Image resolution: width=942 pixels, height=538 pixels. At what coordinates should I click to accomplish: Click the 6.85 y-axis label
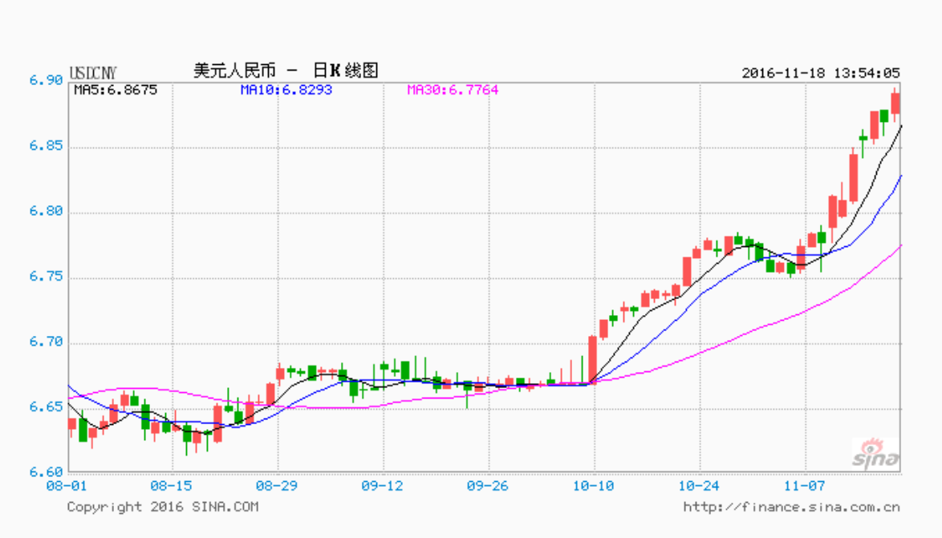(x=47, y=146)
